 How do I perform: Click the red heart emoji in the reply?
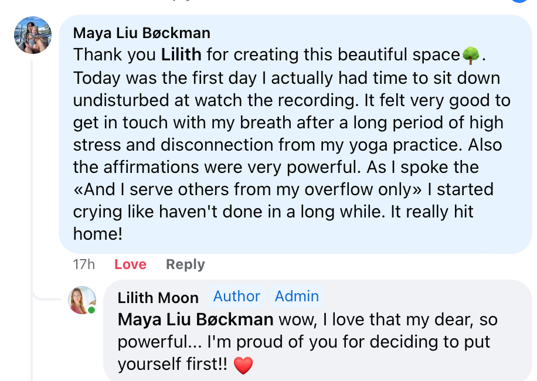coord(243,365)
